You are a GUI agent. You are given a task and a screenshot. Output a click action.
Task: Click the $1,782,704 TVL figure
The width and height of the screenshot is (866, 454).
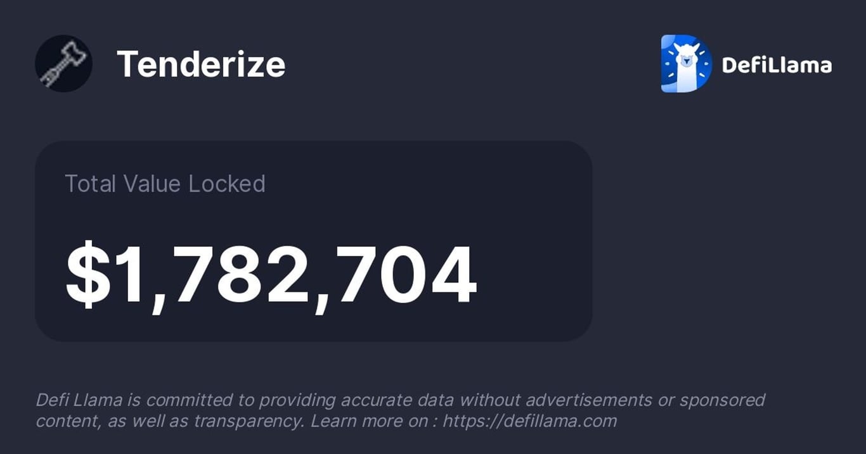point(271,275)
